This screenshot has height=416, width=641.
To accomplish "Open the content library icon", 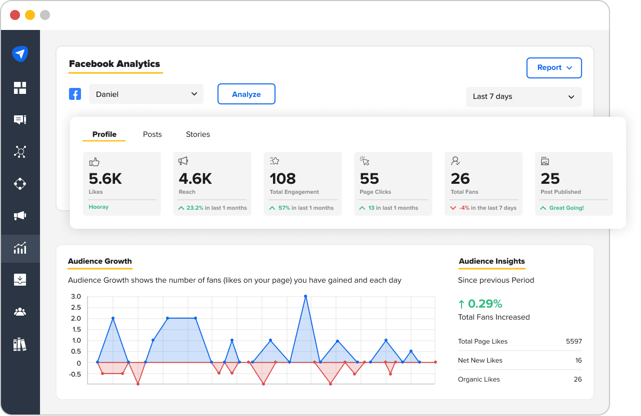I will [x=20, y=344].
